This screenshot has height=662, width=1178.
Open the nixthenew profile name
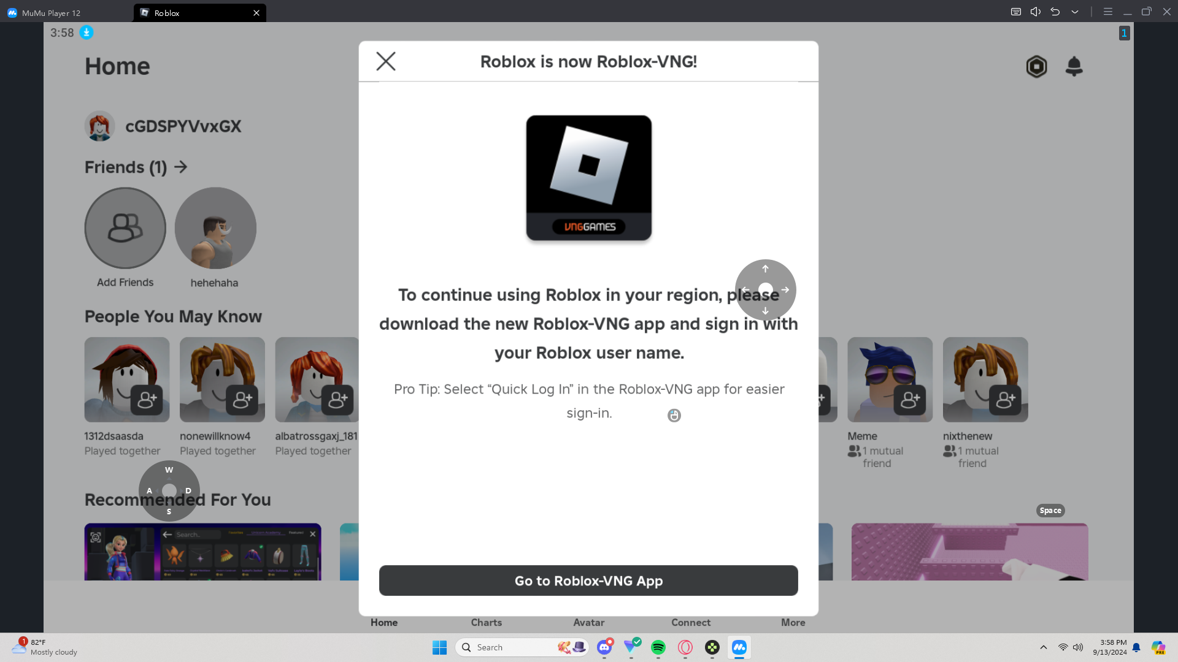968,436
